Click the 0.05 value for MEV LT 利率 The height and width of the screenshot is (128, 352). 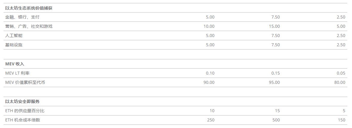click(341, 73)
